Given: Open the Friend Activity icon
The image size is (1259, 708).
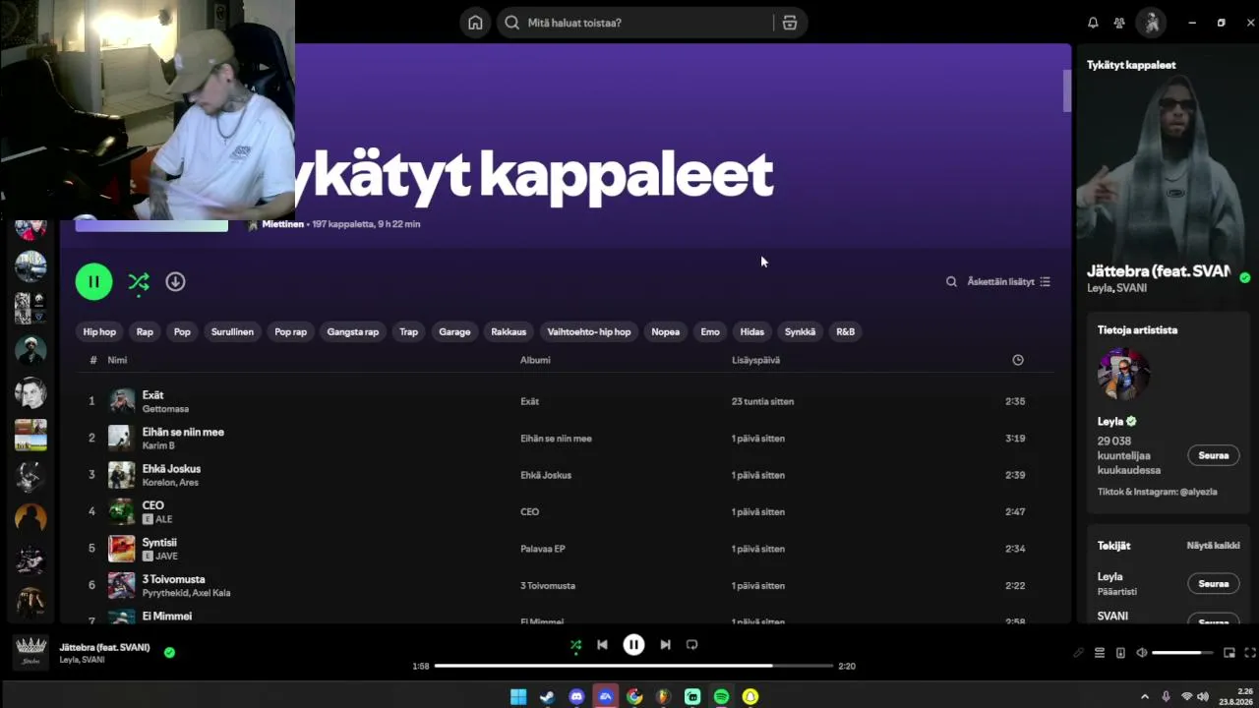Looking at the screenshot, I should click(1119, 23).
